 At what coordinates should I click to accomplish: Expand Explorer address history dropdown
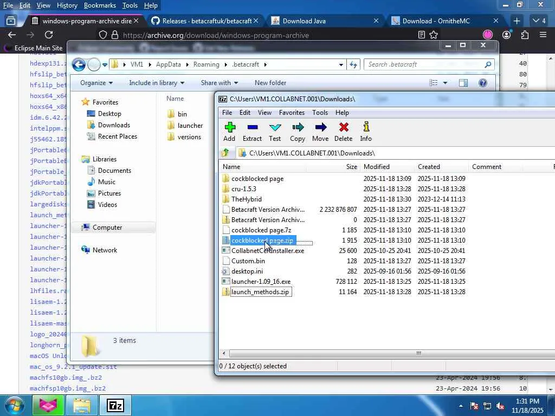tap(341, 65)
